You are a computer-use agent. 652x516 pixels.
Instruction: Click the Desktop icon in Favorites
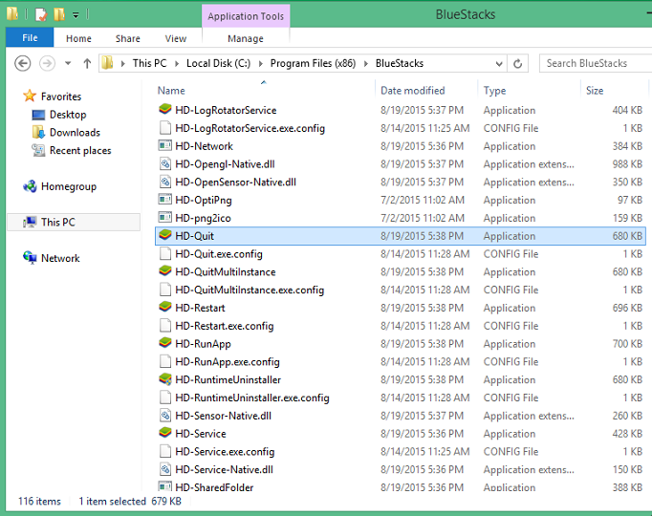tap(38, 115)
